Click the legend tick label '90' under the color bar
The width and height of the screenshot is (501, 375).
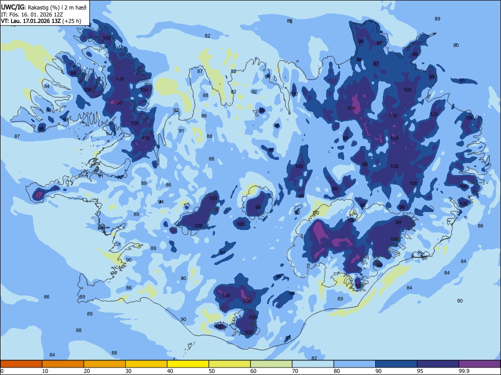click(378, 371)
